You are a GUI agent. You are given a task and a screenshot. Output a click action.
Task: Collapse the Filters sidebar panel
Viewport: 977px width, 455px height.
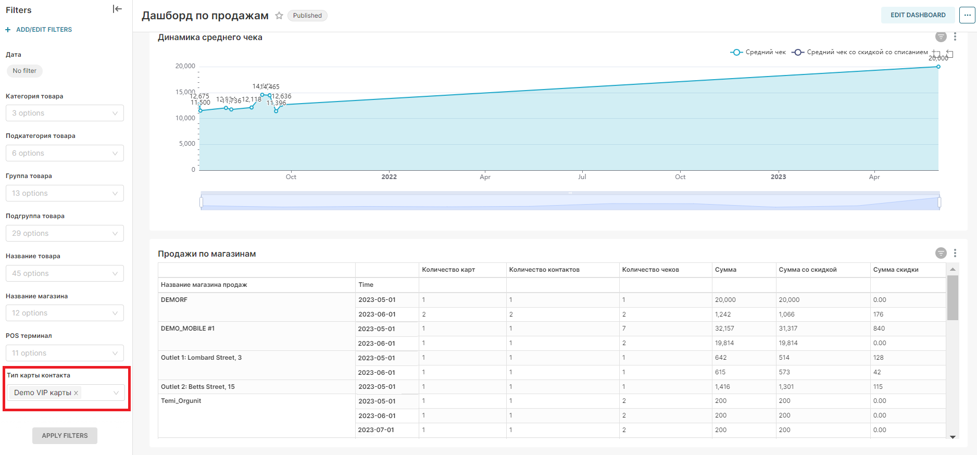click(117, 9)
